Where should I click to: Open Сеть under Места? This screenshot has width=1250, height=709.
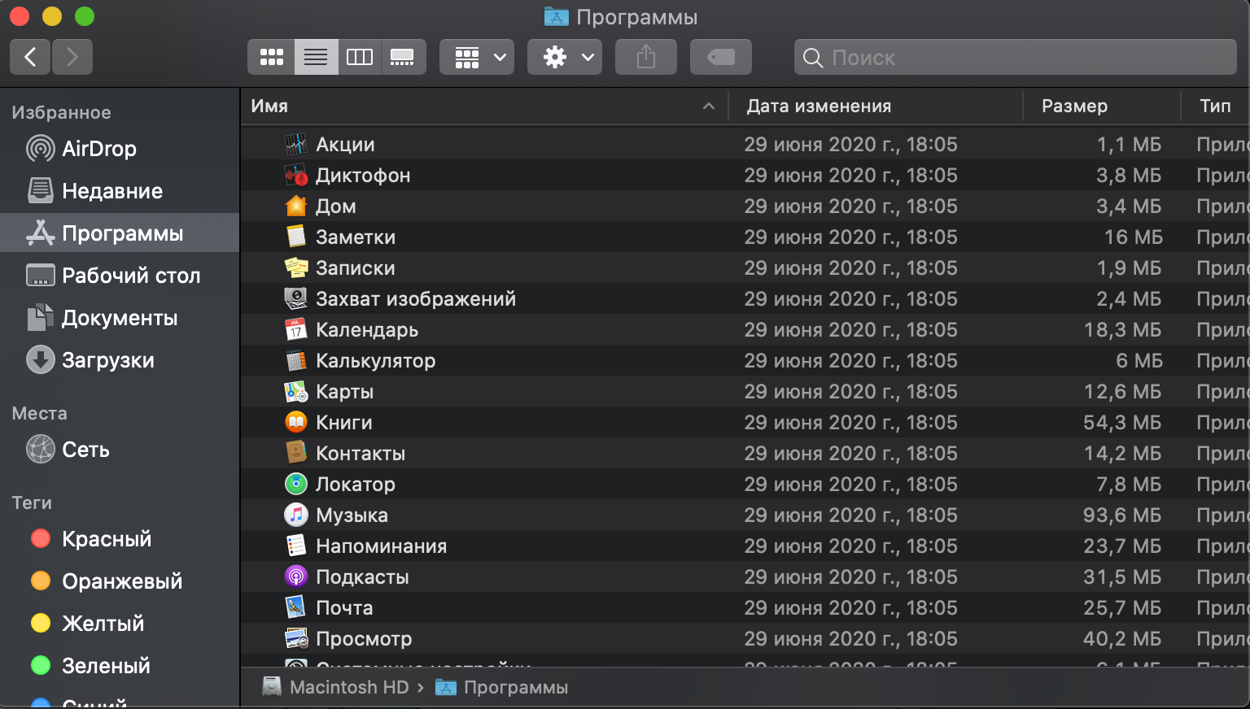click(x=120, y=450)
